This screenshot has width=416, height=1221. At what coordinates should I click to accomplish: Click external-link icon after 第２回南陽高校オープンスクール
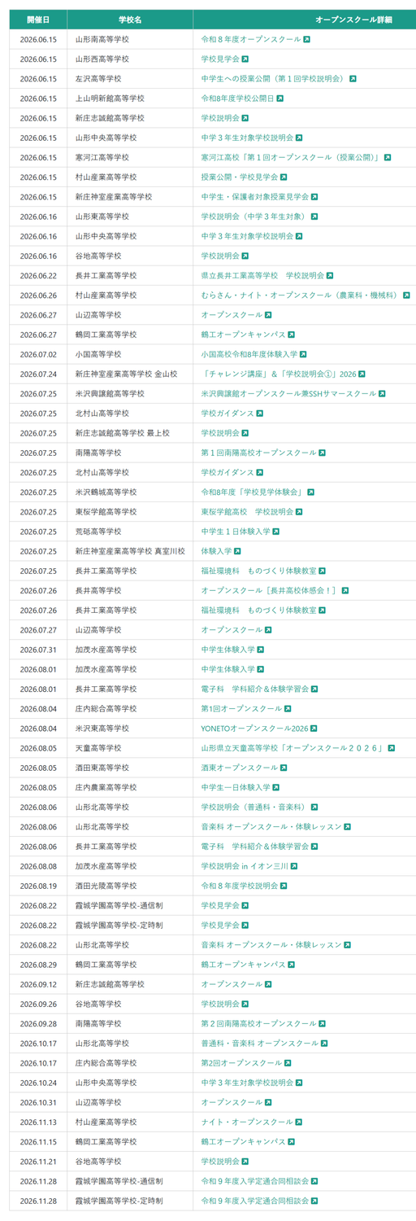coord(323,1023)
